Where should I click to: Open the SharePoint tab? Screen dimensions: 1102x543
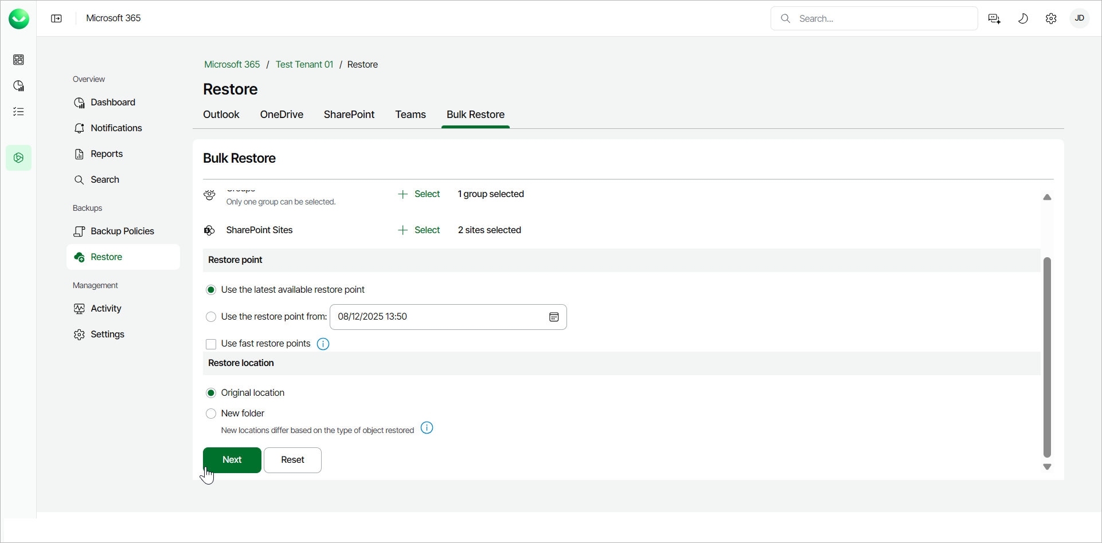coord(349,115)
